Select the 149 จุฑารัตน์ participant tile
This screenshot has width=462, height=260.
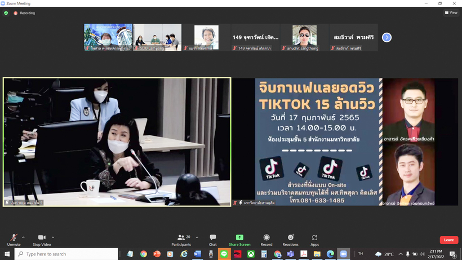[x=255, y=37]
